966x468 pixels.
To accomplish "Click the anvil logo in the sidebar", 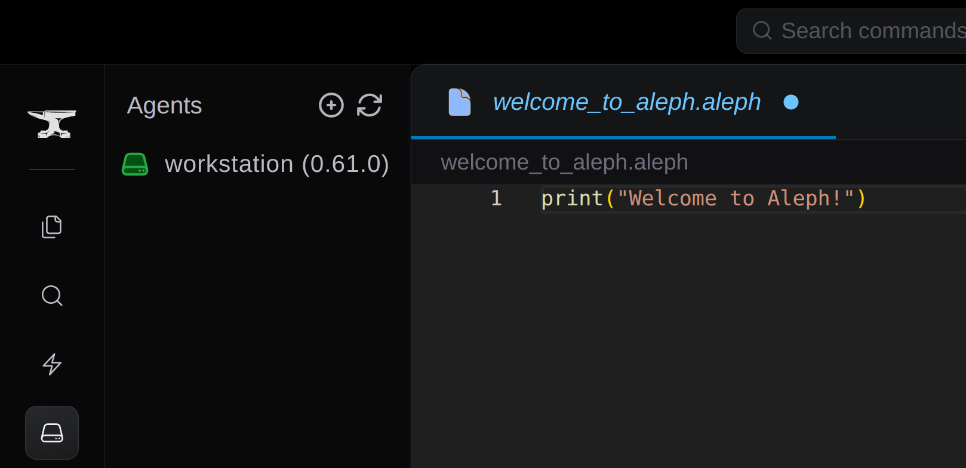I will point(52,124).
